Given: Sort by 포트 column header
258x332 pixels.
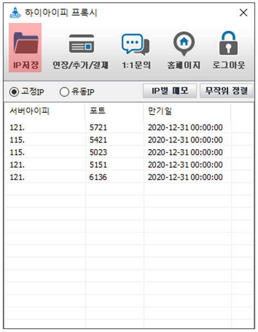Looking at the screenshot, I should (114, 111).
